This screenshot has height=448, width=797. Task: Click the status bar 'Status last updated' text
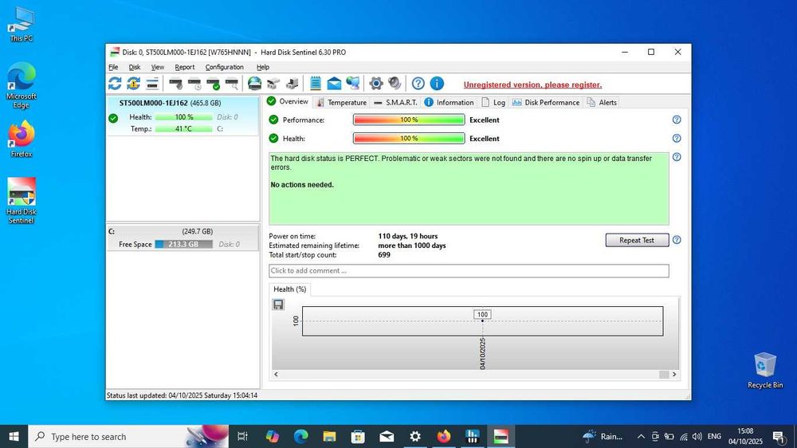(x=182, y=395)
